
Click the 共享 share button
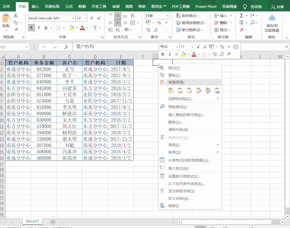pyautogui.click(x=277, y=7)
